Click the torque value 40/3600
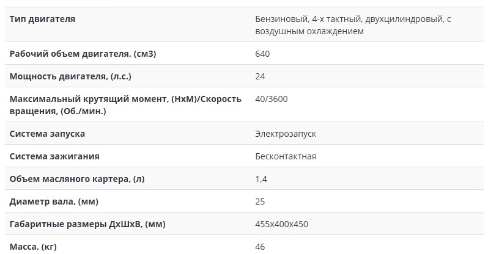The height and width of the screenshot is (254, 488). click(272, 99)
